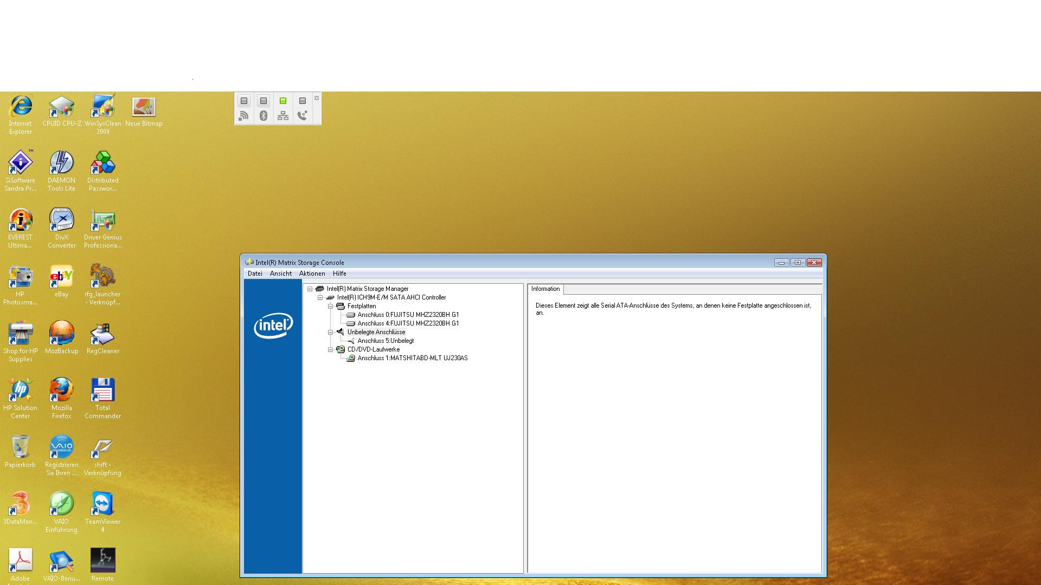The image size is (1041, 585).
Task: Open Mozilla Firefox desktop icon
Action: (x=61, y=391)
